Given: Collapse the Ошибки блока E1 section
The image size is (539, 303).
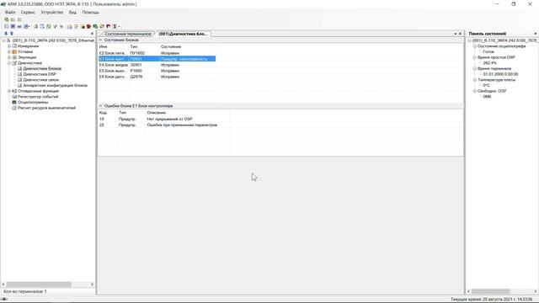Looking at the screenshot, I should coord(101,106).
